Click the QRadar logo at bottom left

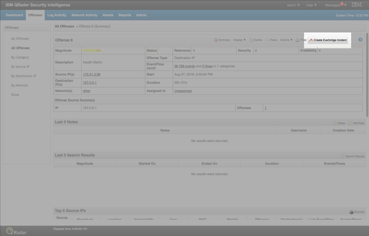[x=16, y=231]
